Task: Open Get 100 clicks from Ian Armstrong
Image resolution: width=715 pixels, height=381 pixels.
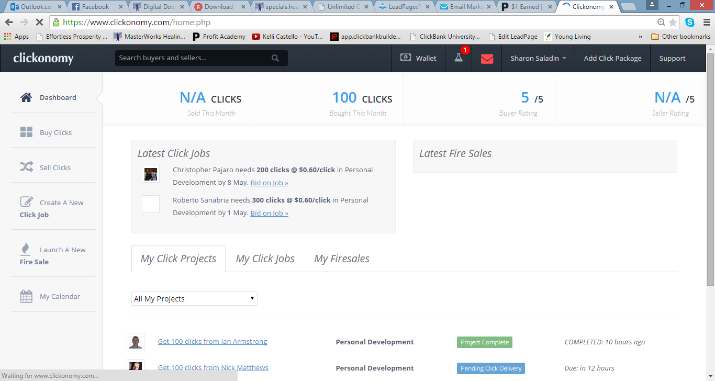Action: 213,341
